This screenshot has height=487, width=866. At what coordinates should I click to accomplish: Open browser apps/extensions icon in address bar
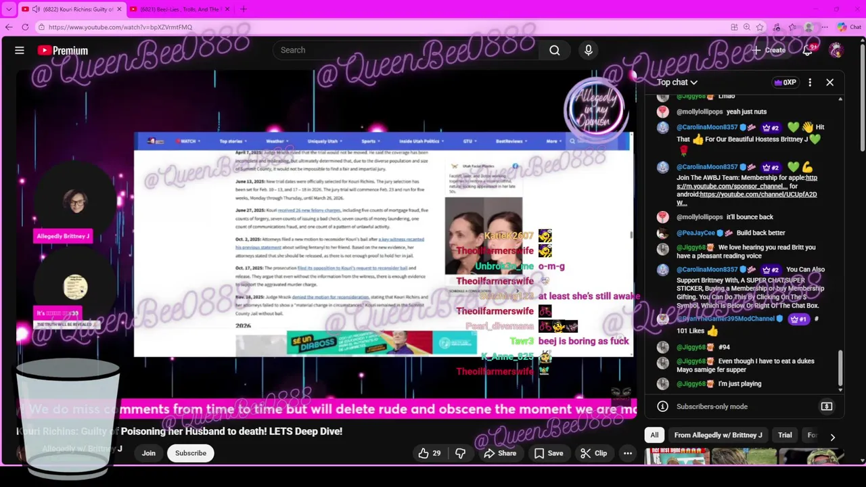734,27
